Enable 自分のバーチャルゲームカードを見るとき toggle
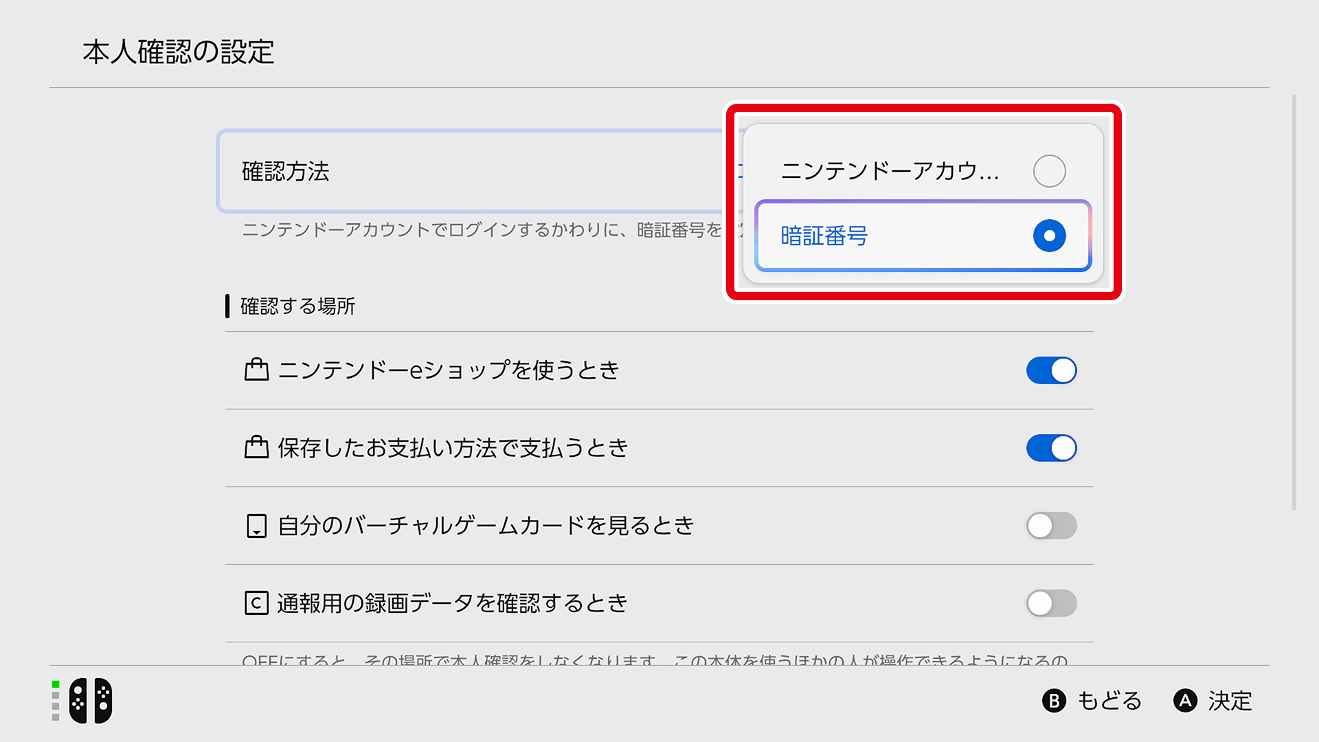The image size is (1319, 742). click(x=1051, y=526)
